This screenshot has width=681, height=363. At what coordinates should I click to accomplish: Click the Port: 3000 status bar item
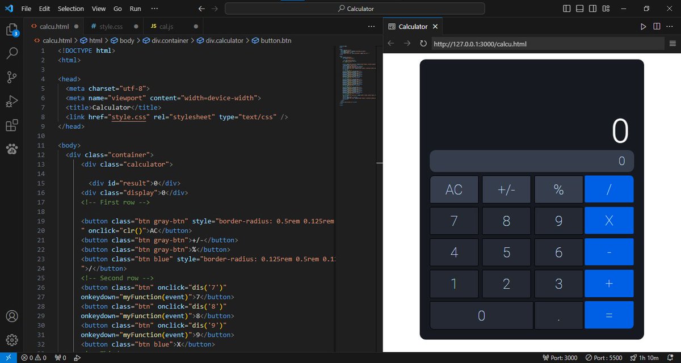560,358
